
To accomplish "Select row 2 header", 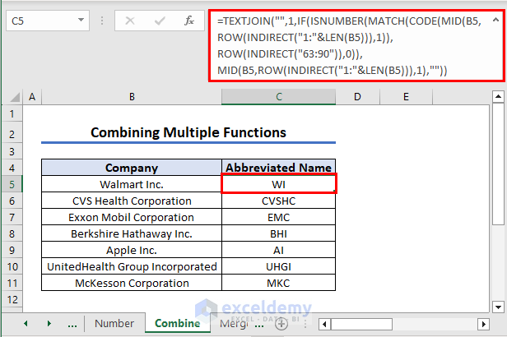I will pyautogui.click(x=12, y=134).
